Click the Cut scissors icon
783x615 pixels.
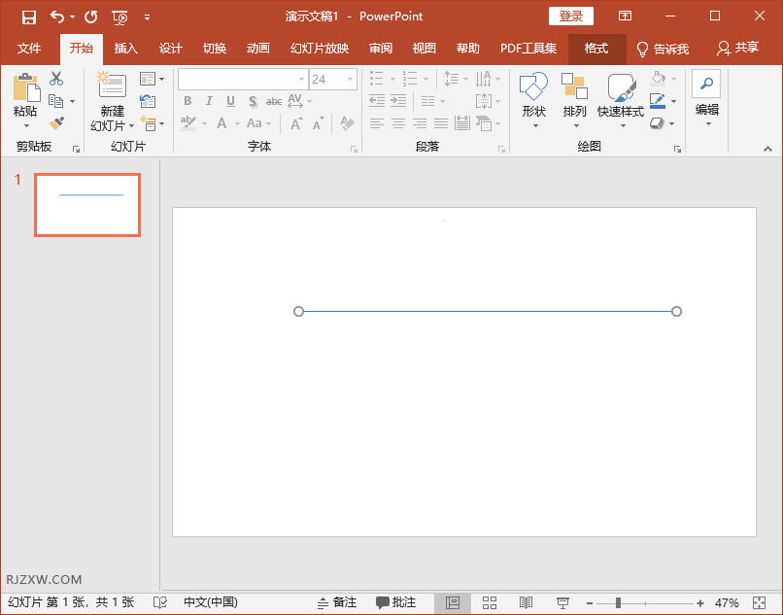click(56, 79)
